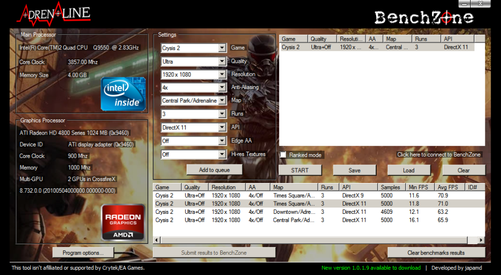Click here to connect to BenchZone link
Screen dimensions: 501x275
pyautogui.click(x=439, y=155)
